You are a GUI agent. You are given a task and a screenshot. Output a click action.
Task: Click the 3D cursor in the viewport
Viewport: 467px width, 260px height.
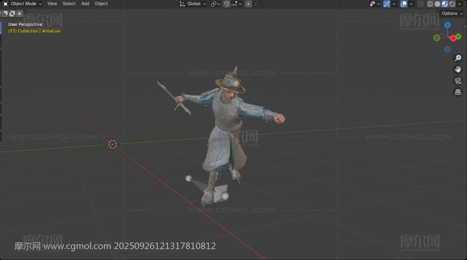point(113,144)
